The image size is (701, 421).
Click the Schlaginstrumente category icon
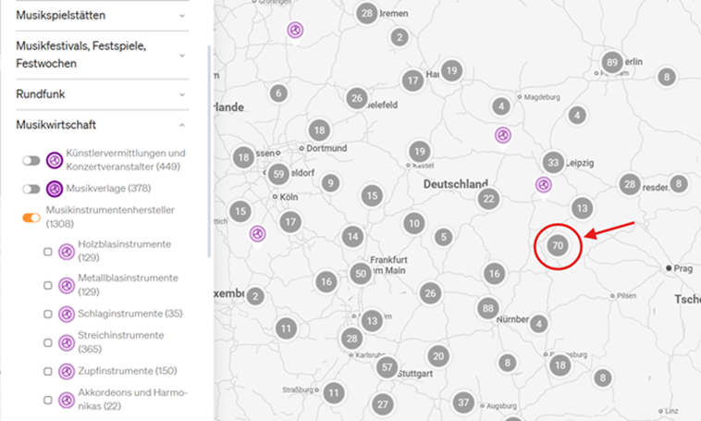point(67,315)
